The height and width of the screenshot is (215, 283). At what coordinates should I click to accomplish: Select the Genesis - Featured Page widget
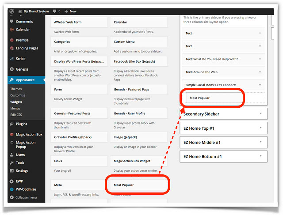point(138,89)
